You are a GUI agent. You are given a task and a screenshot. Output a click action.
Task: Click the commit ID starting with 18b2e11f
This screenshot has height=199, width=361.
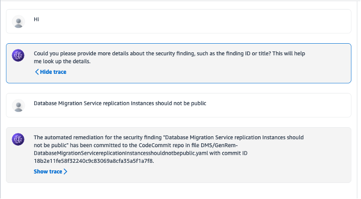93,161
